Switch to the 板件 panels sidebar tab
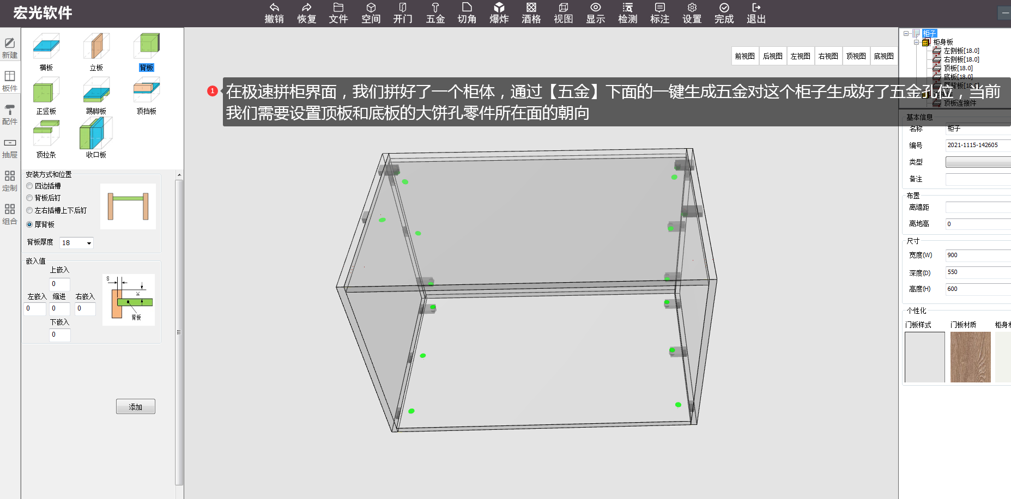The width and height of the screenshot is (1011, 499). point(10,81)
